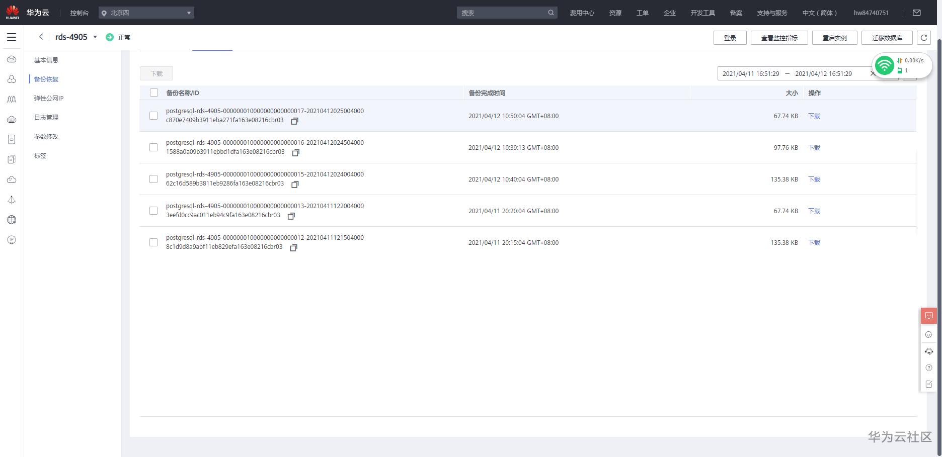This screenshot has width=942, height=457.
Task: Open 基本信息 in the left navigation
Action: tap(46, 60)
